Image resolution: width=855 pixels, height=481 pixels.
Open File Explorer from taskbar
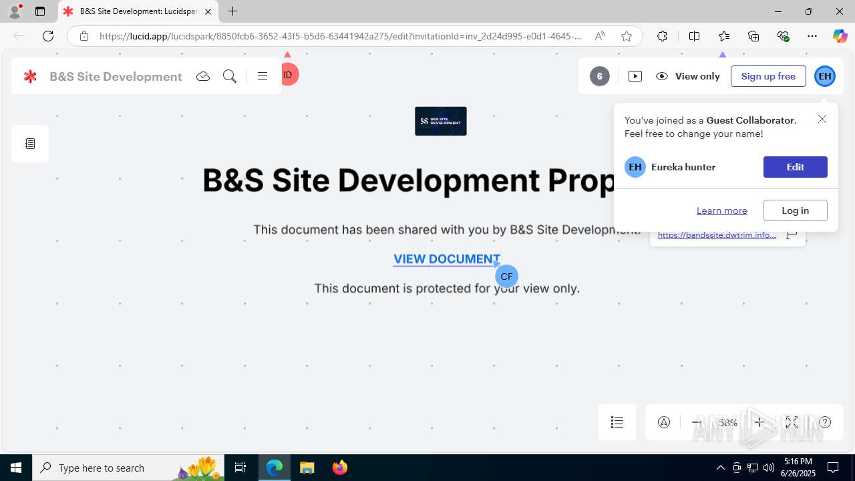(x=307, y=468)
